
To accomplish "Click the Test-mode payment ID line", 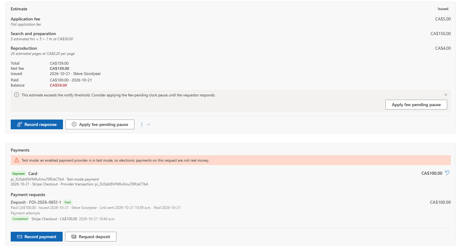I will (55, 179).
